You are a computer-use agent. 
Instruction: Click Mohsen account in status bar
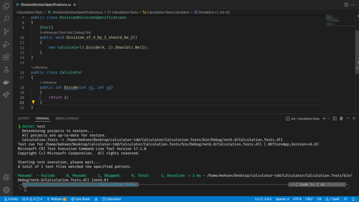click(x=57, y=199)
